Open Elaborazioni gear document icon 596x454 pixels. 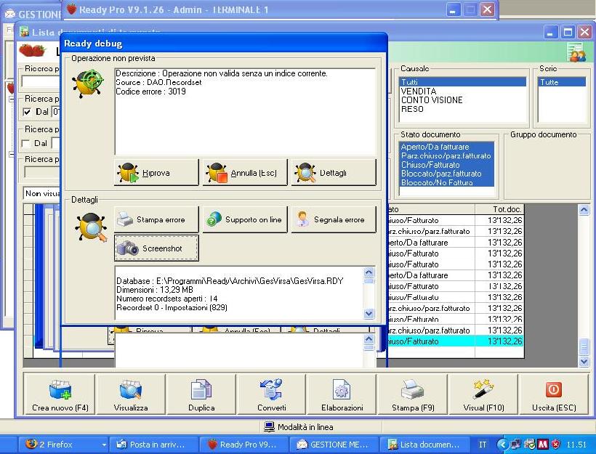coord(342,389)
